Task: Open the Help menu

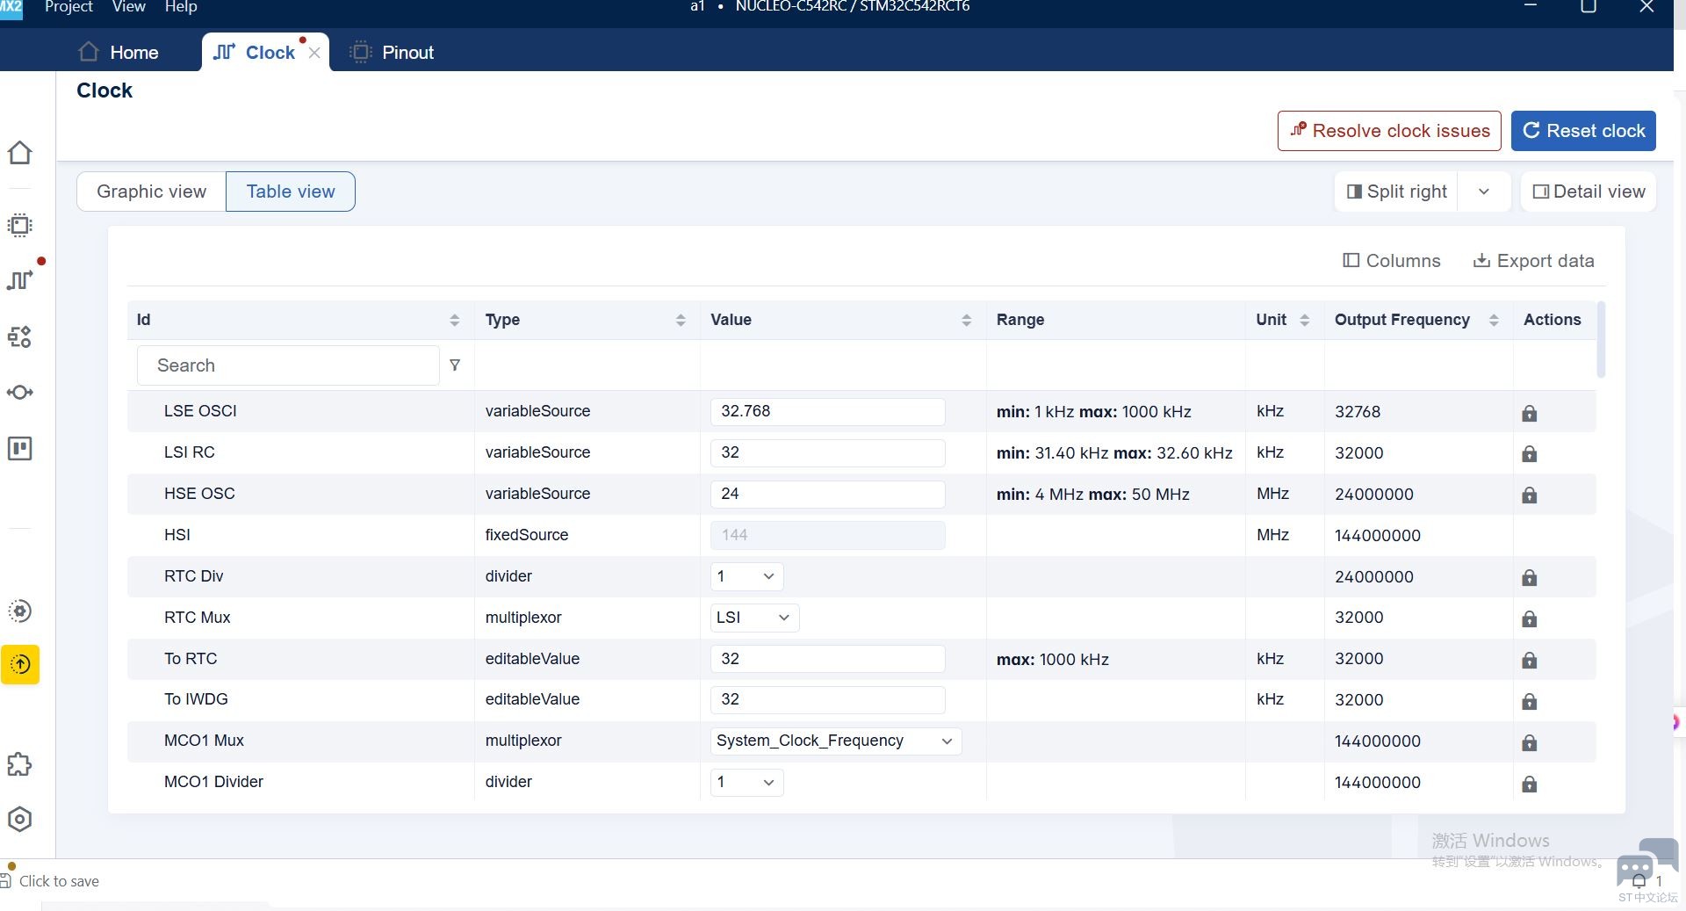Action: [181, 7]
